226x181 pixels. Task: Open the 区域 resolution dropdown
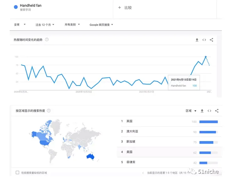(x=191, y=111)
